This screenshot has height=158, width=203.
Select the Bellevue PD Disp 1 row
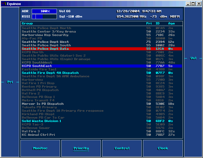coord(102,97)
